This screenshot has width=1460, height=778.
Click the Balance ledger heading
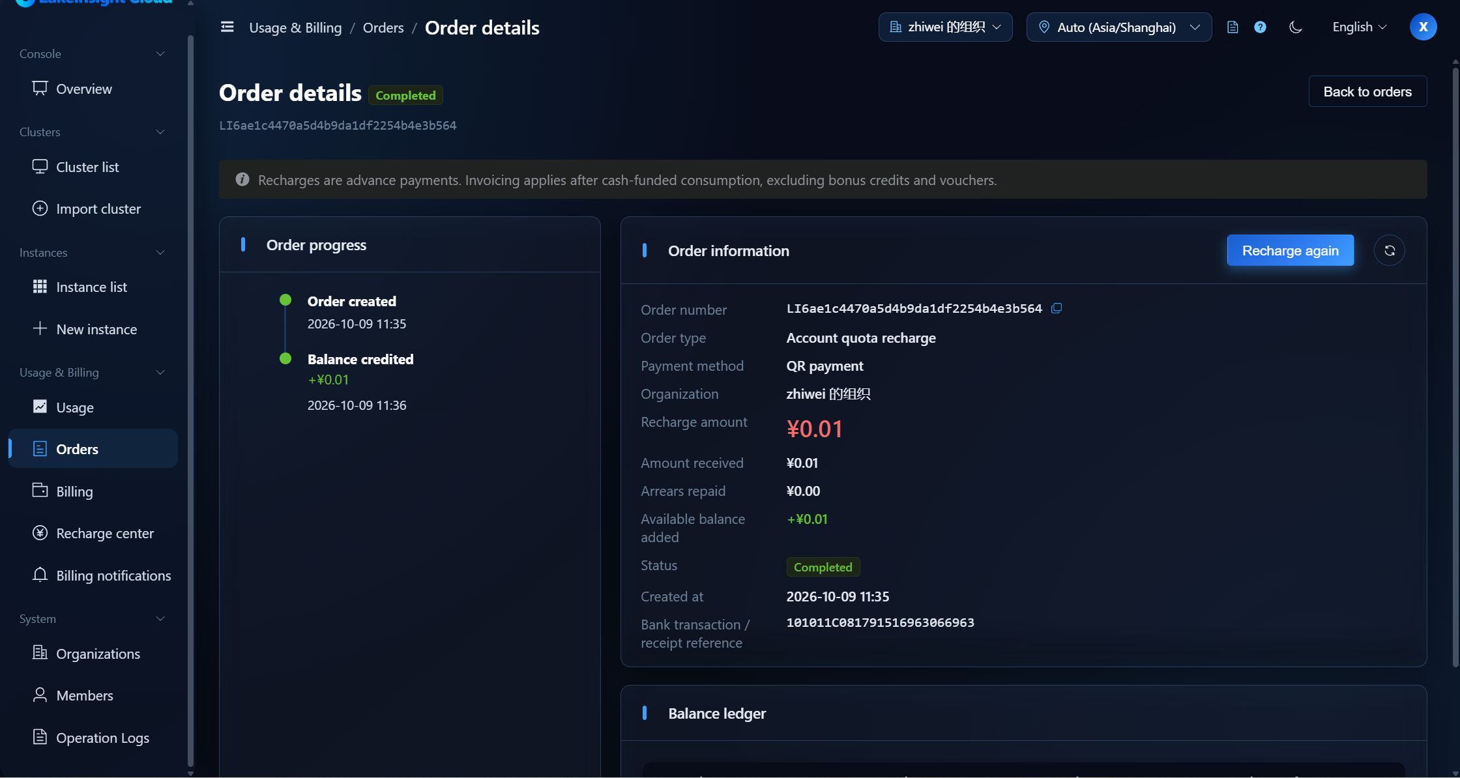pos(717,713)
